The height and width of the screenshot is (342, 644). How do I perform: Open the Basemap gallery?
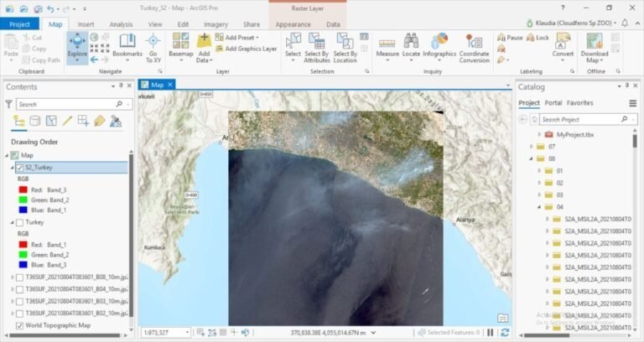coord(181,48)
